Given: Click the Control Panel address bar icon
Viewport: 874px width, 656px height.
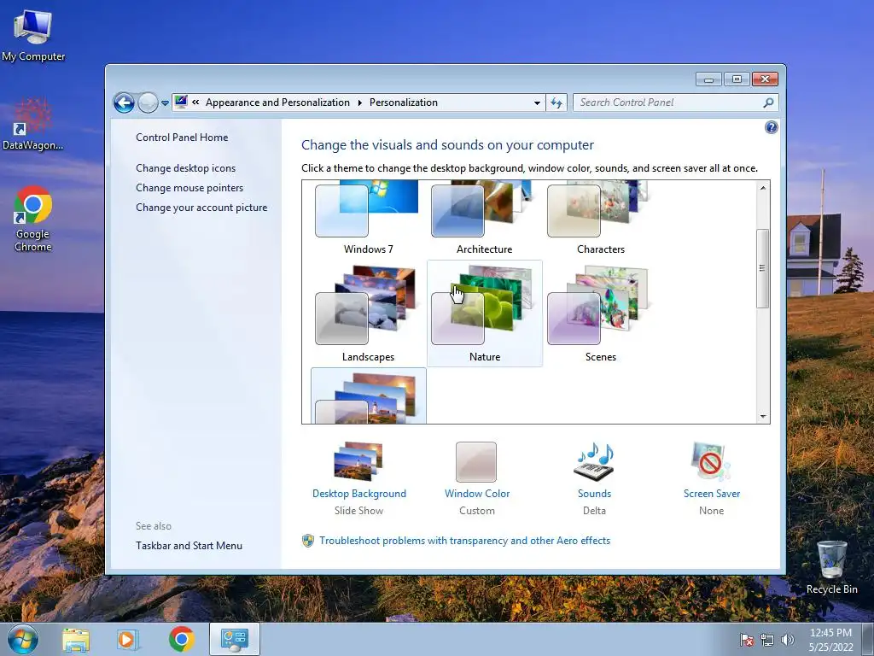Looking at the screenshot, I should coord(181,102).
